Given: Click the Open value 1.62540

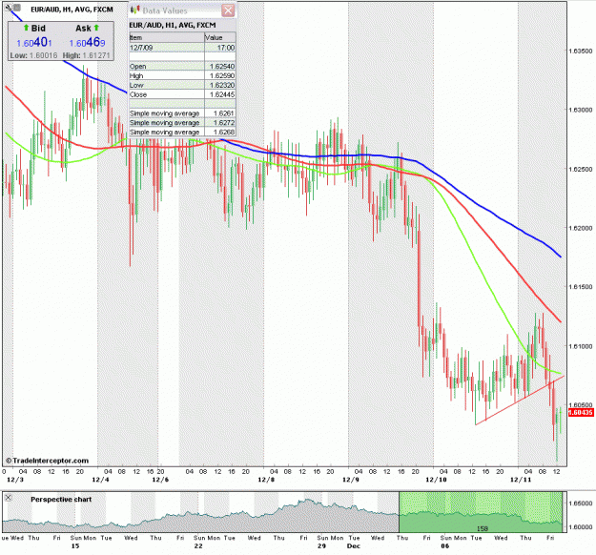Looking at the screenshot, I should coord(222,66).
